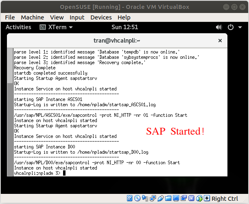Screen dimensions: 249x204
Task: Click the 'sybsystemprocs' is now online line
Action: click(x=107, y=57)
